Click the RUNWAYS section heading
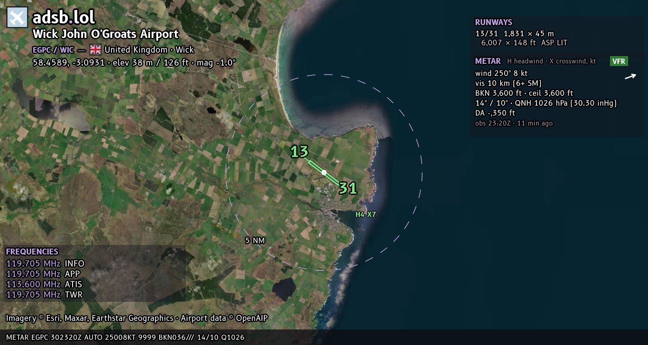The height and width of the screenshot is (345, 648). pos(493,22)
